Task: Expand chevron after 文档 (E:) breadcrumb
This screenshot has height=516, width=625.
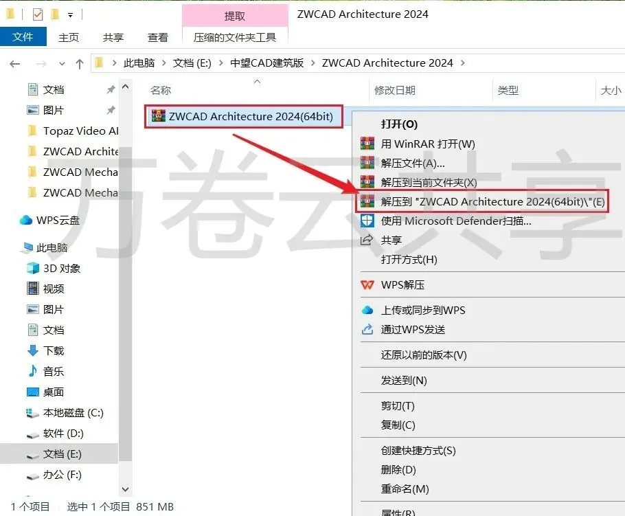Action: click(x=221, y=63)
